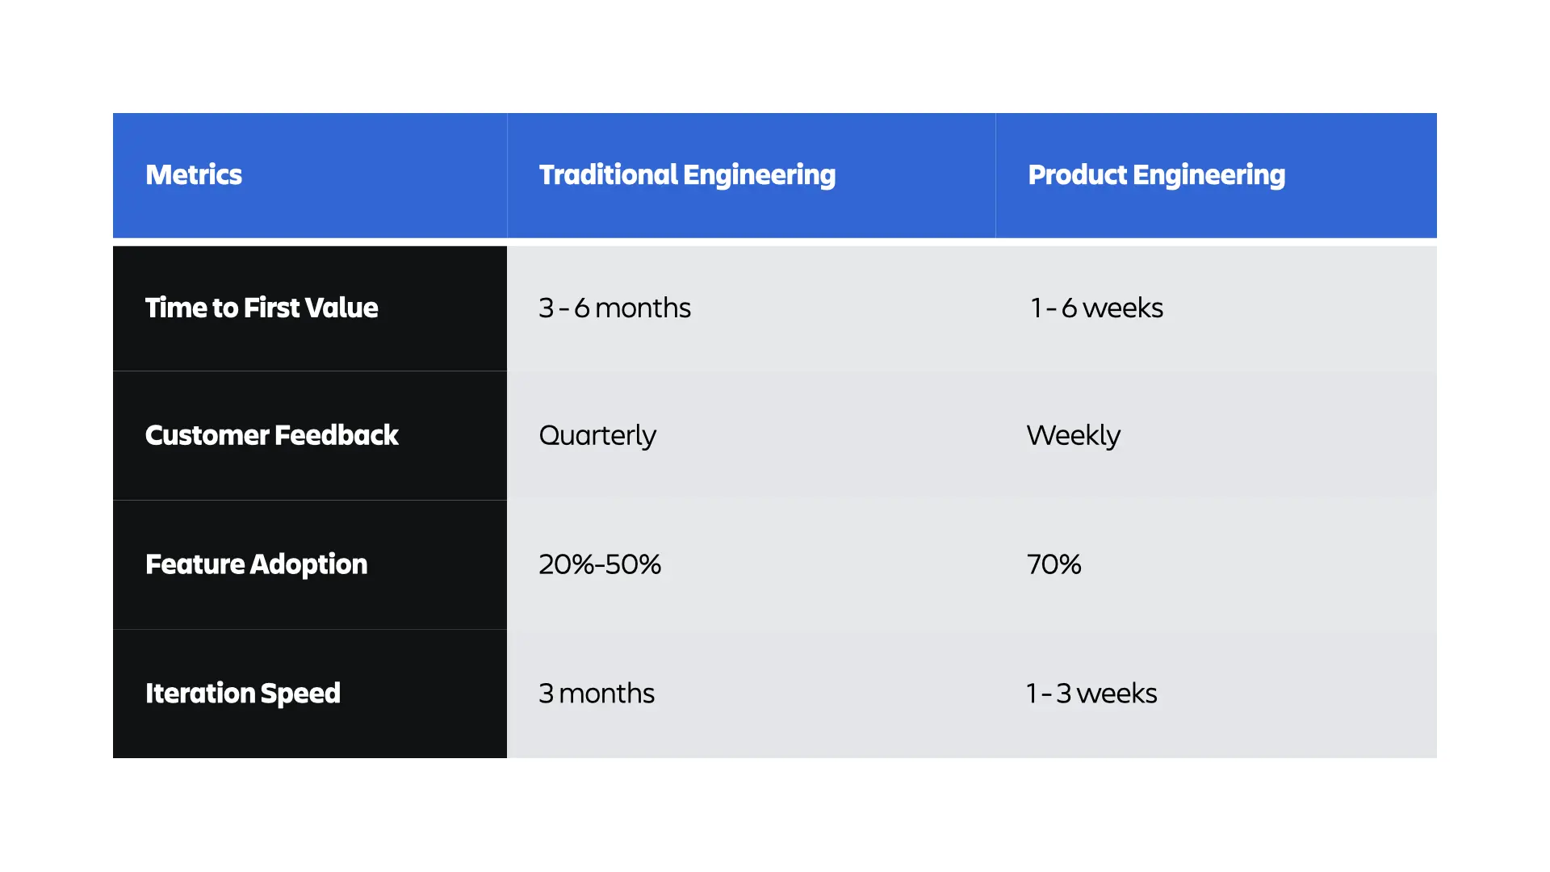This screenshot has width=1550, height=872.
Task: Click the word Engineering in Traditional Engineering
Action: [x=760, y=176]
